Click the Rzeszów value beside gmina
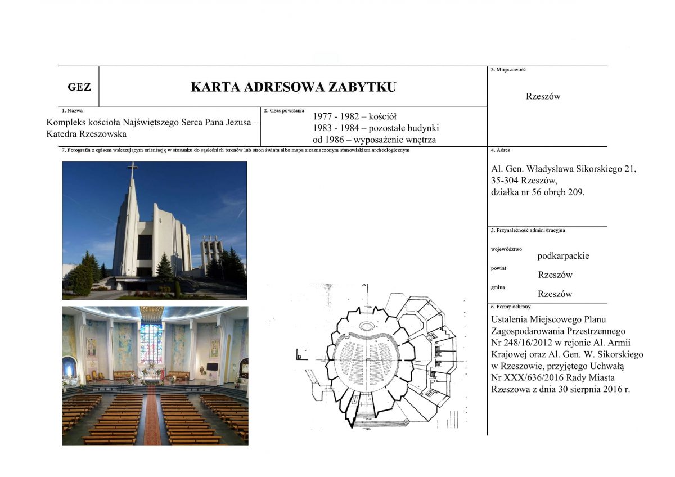 point(555,294)
